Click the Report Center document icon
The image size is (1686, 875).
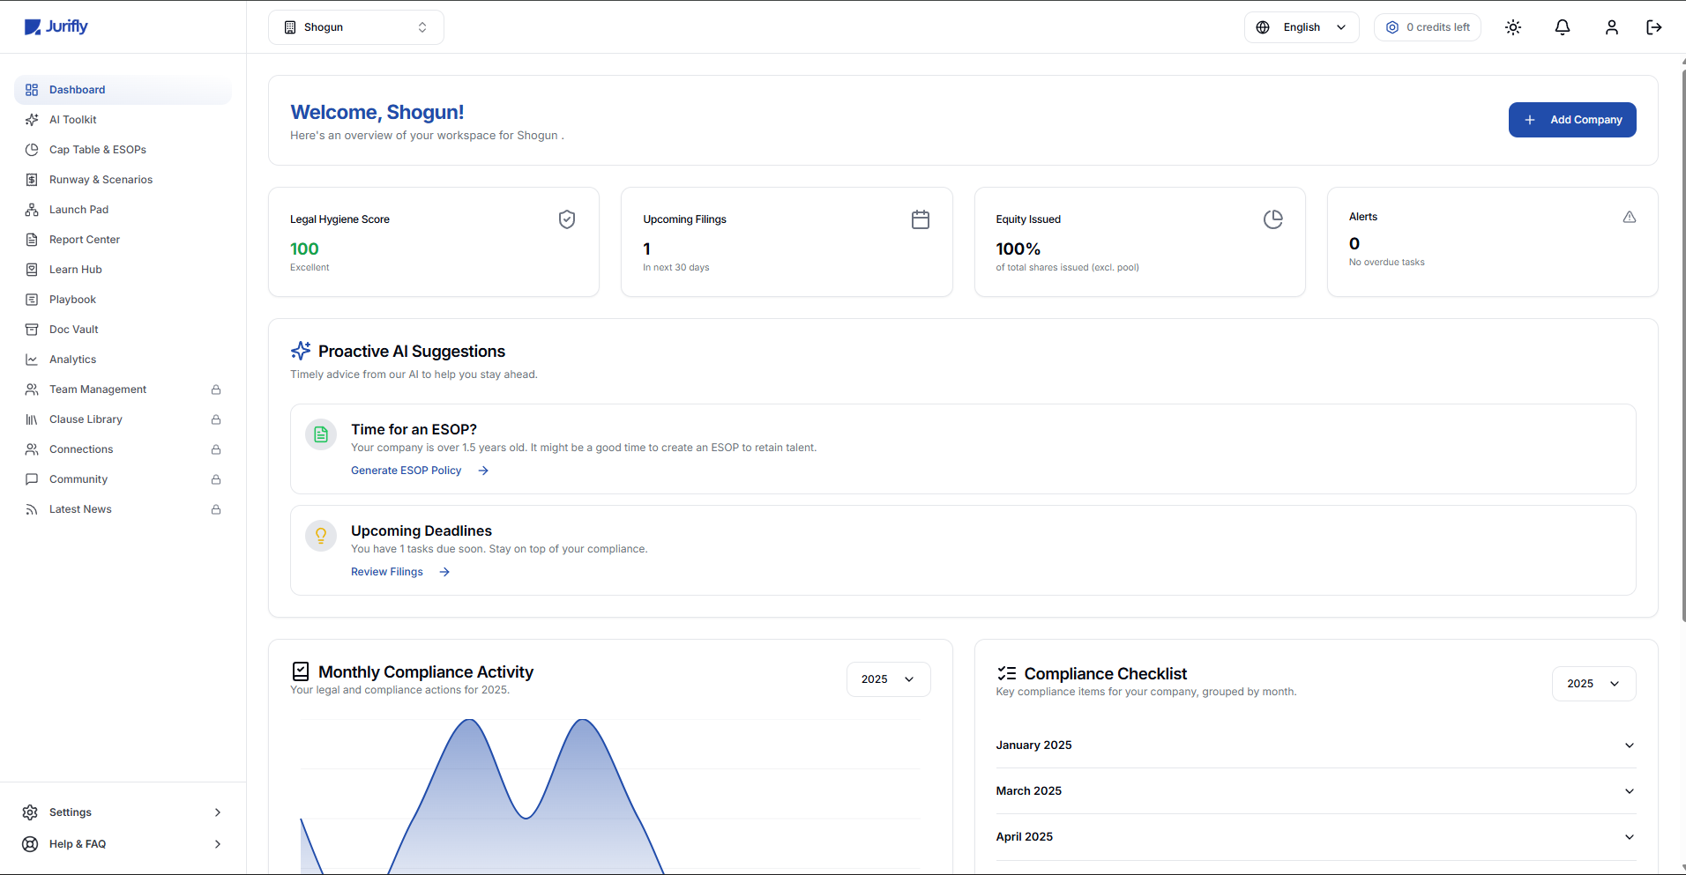click(32, 240)
